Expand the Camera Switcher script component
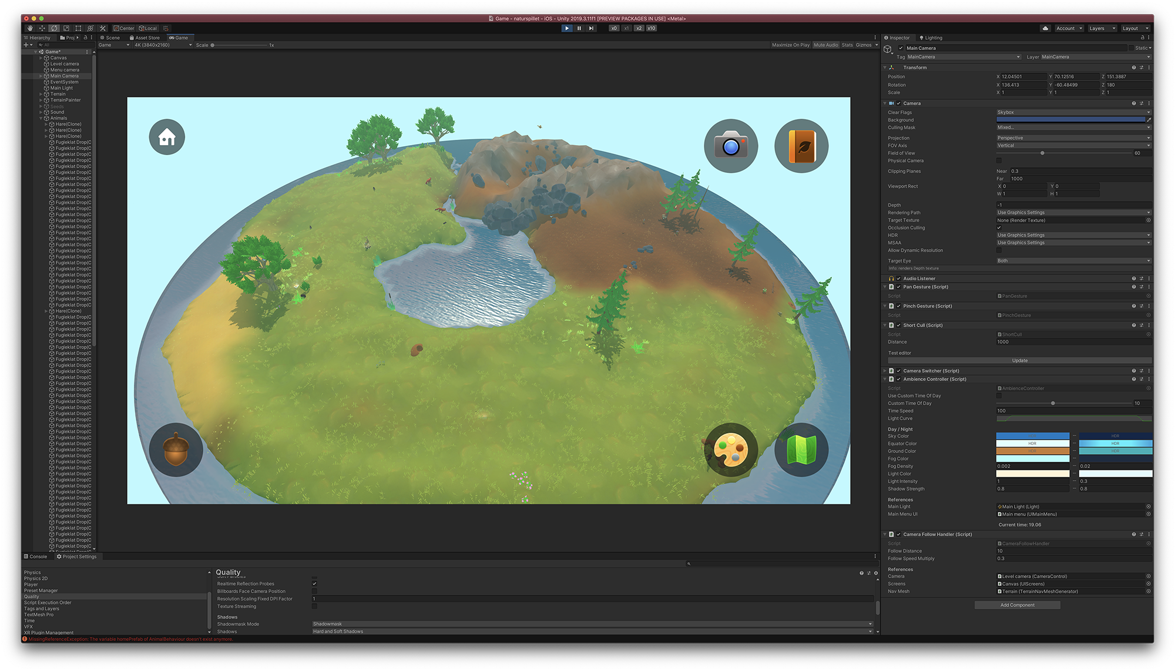 click(885, 371)
